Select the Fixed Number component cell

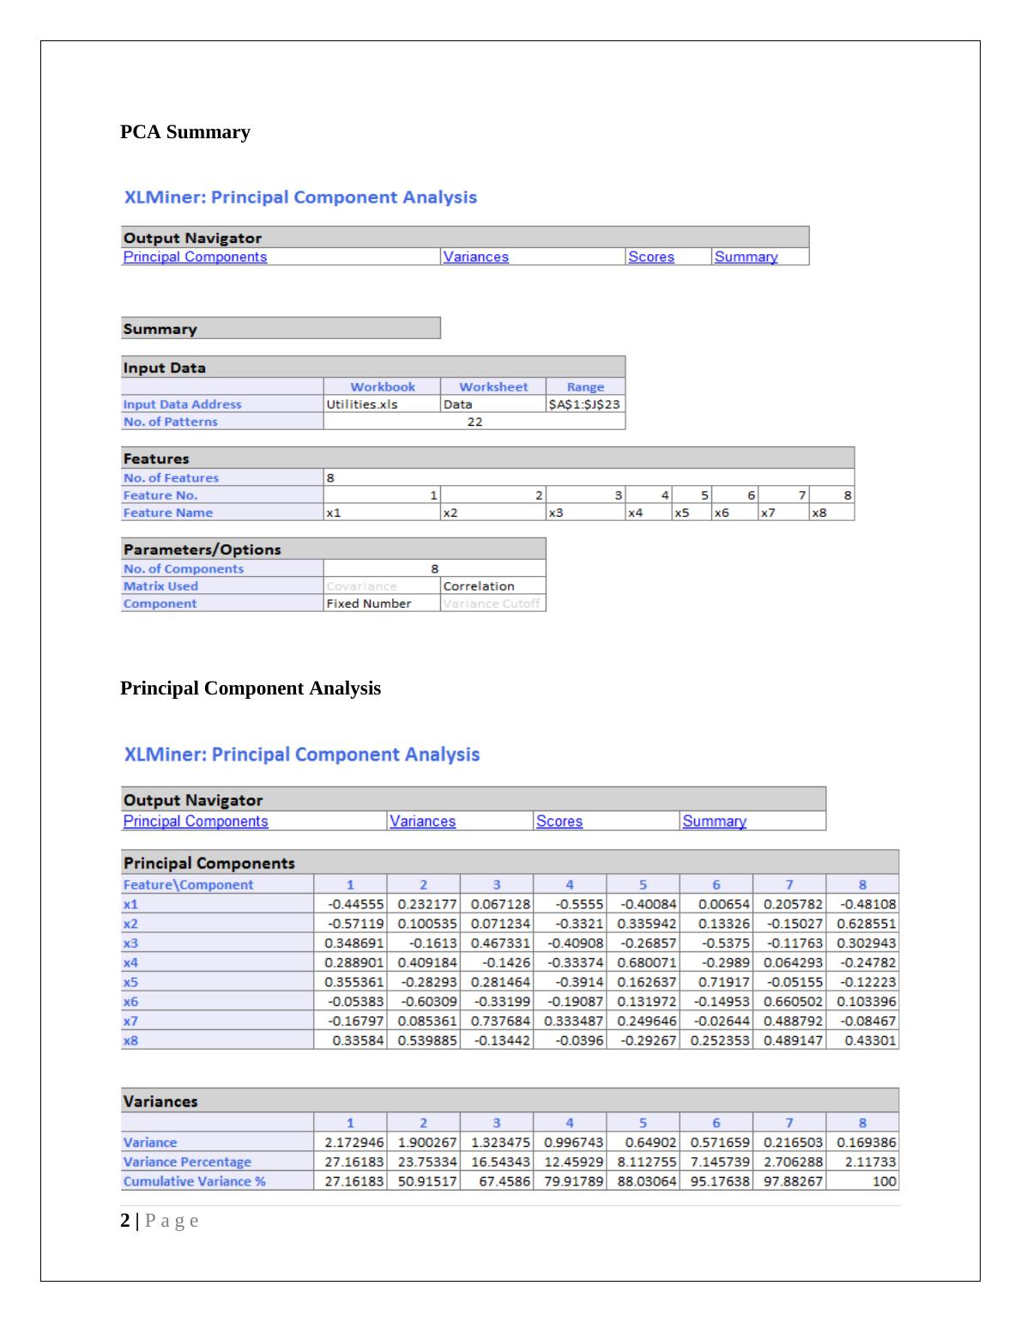click(369, 603)
